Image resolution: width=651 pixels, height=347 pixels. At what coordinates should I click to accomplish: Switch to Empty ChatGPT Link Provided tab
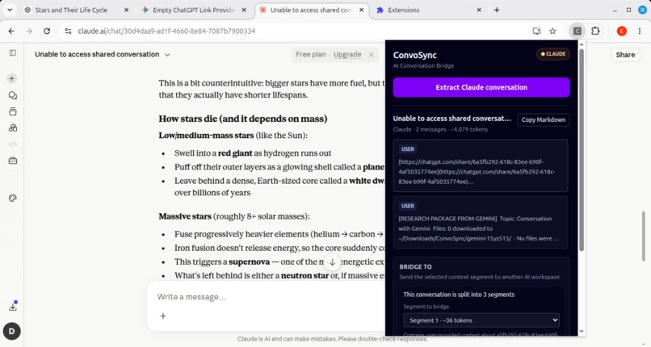point(193,10)
